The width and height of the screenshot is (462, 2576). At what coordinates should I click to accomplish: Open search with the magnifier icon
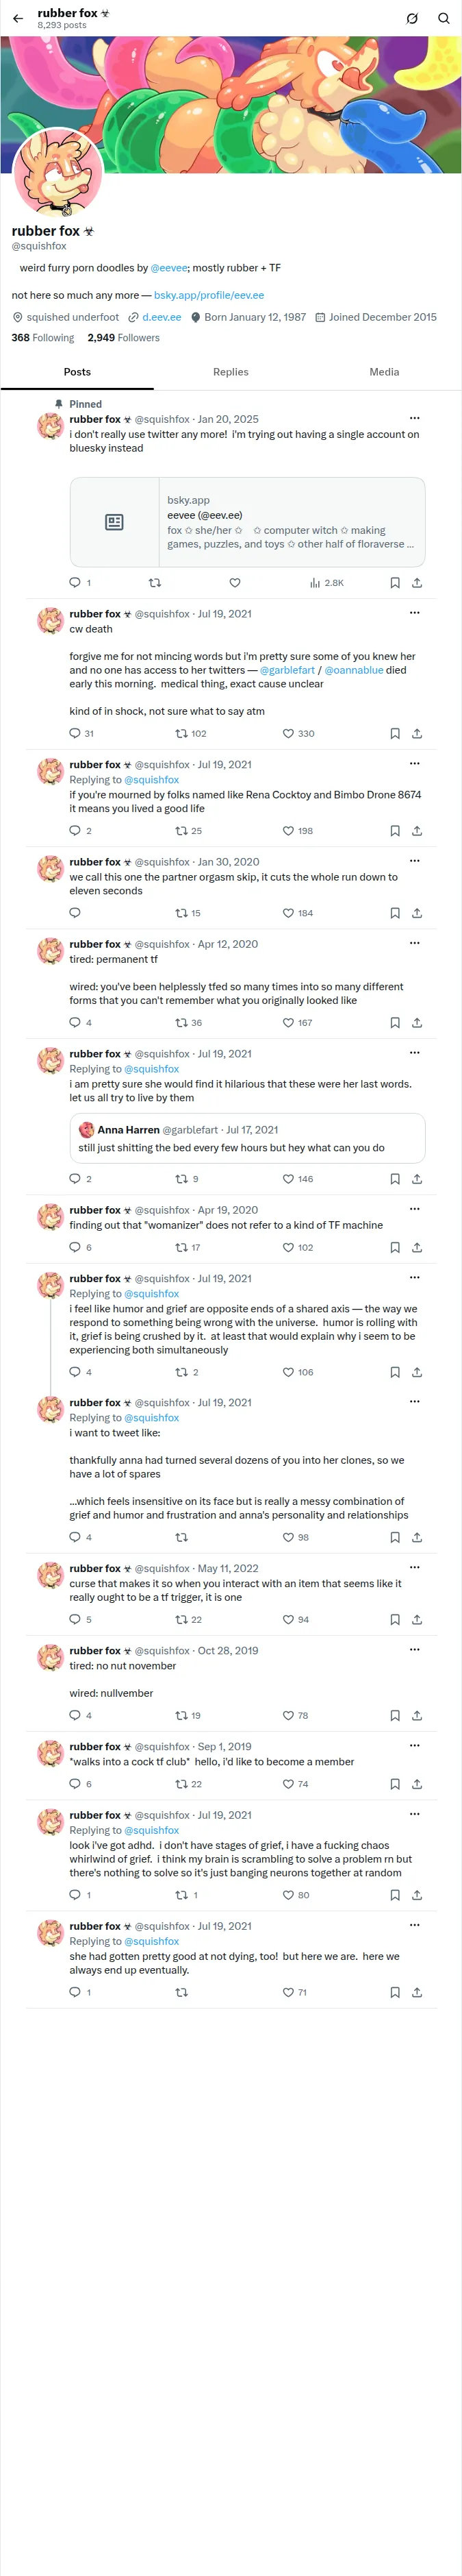coord(444,18)
